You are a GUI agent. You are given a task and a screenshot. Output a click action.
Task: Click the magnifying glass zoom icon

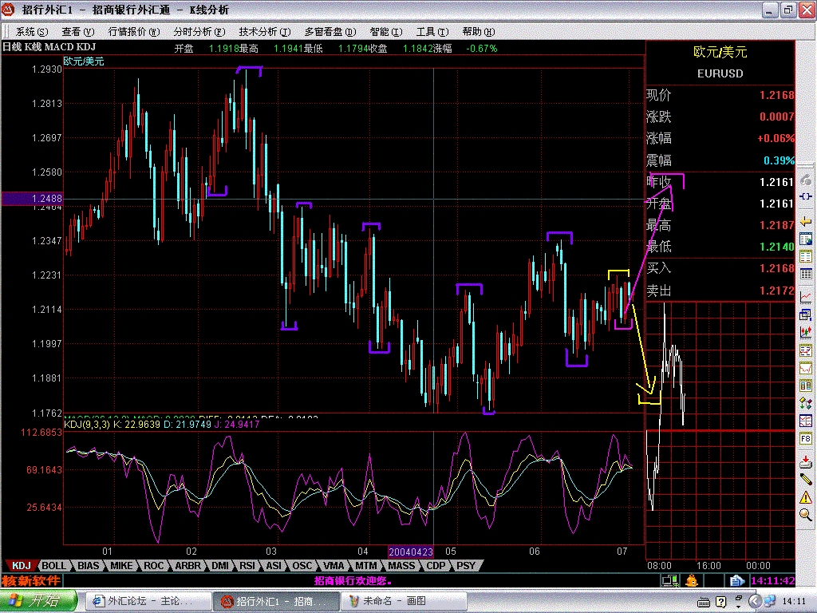806,516
